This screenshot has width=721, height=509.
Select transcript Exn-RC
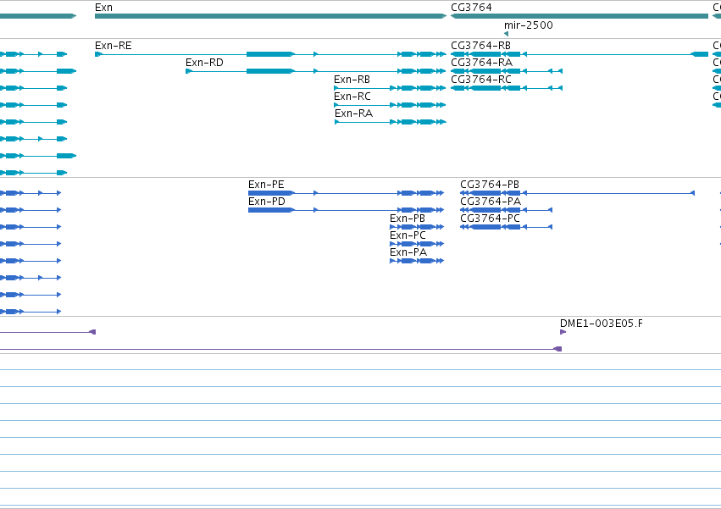pyautogui.click(x=390, y=105)
